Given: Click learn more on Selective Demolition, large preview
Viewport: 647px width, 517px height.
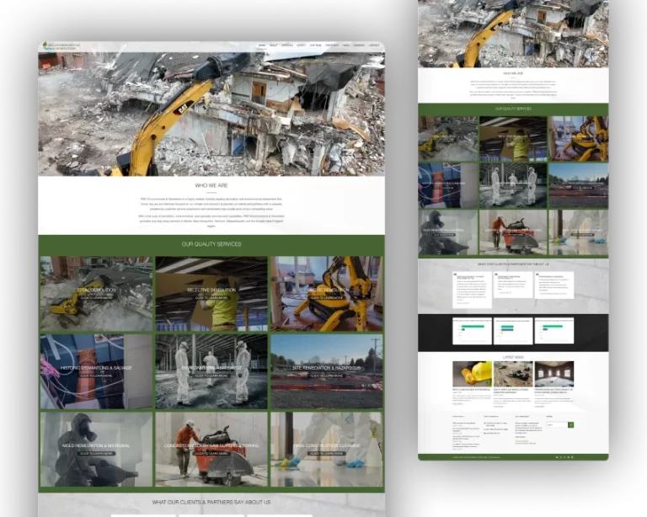Looking at the screenshot, I should click(x=211, y=298).
